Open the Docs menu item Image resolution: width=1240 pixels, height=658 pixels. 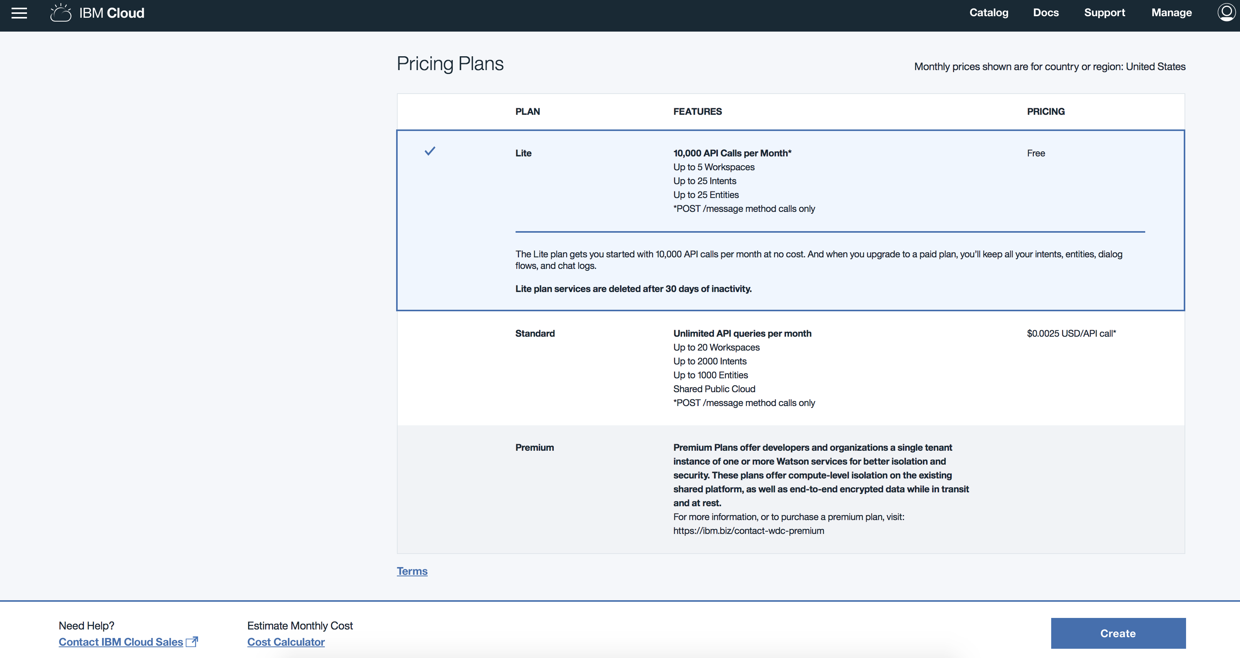click(x=1045, y=13)
